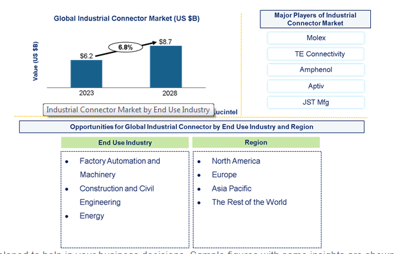This screenshot has width=394, height=254.
Task: Click the Factory Automation and Machinery item
Action: pos(120,168)
